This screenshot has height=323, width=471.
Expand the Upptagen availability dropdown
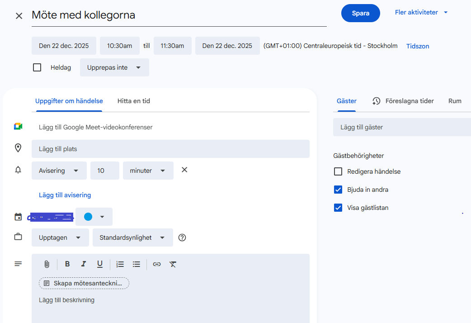point(60,237)
